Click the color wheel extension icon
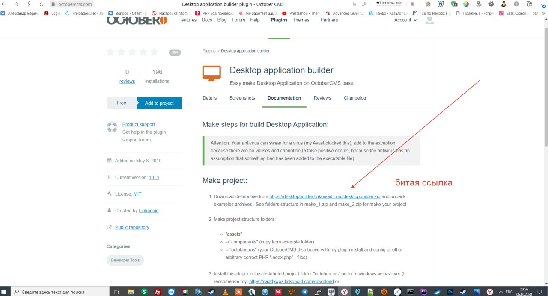This screenshot has width=548, height=296. coord(466,4)
